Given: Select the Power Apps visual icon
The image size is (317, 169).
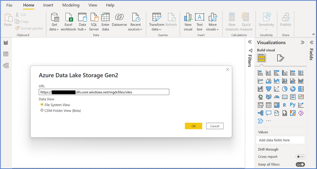Looking at the screenshot, I should pyautogui.click(x=301, y=113).
